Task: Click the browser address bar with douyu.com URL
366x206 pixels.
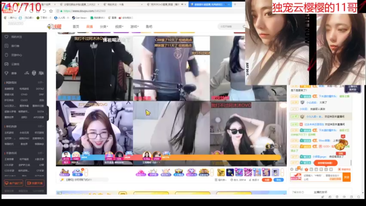Action: [x=150, y=11]
